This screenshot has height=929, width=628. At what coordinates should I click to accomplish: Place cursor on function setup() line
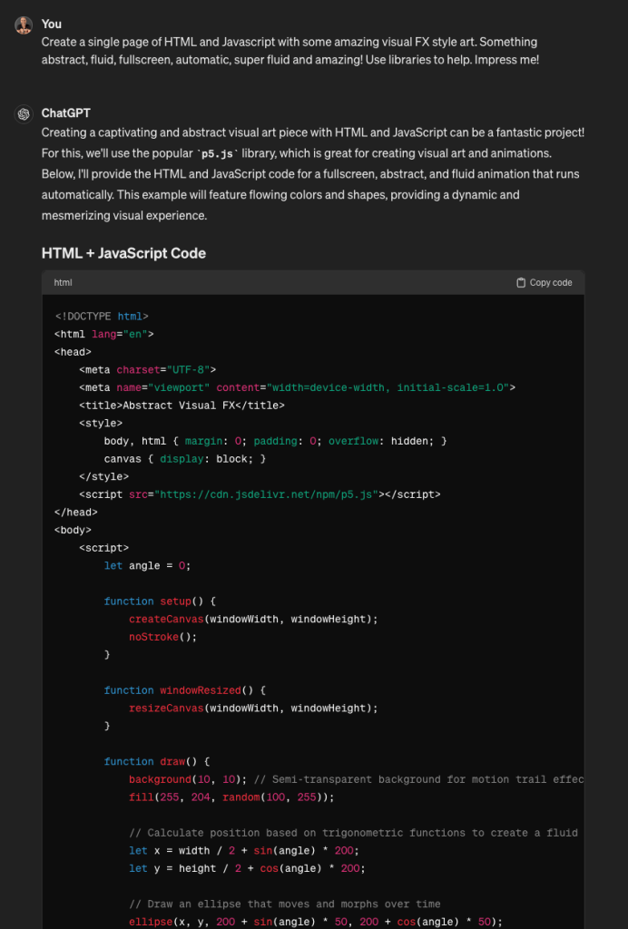point(160,601)
